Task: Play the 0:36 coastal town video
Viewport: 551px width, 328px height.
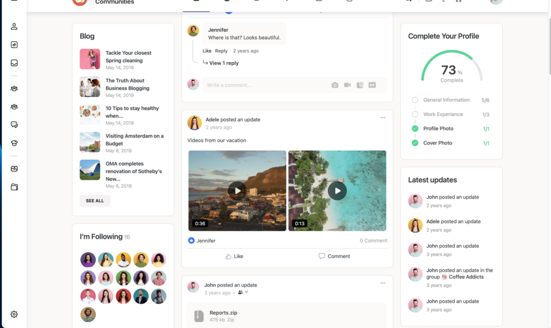Action: (x=237, y=190)
